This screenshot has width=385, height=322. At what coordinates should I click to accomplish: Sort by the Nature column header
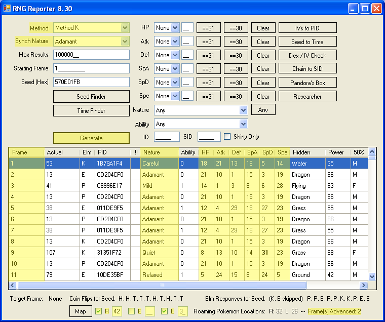point(159,152)
